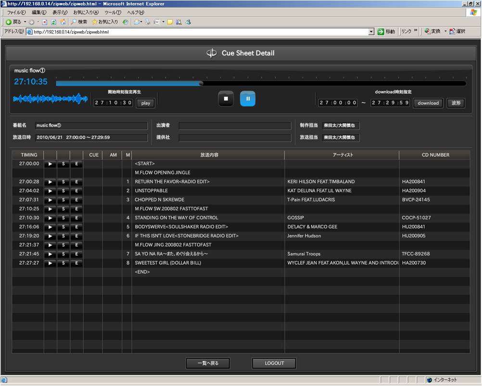Pause playback with the blue pause button
The width and height of the screenshot is (482, 386).
pos(248,99)
